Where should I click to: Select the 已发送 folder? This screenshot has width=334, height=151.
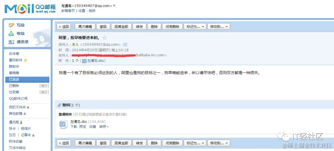pos(27,79)
